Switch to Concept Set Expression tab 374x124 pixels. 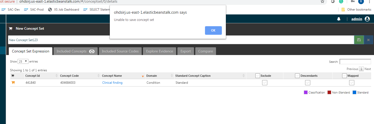[31, 51]
